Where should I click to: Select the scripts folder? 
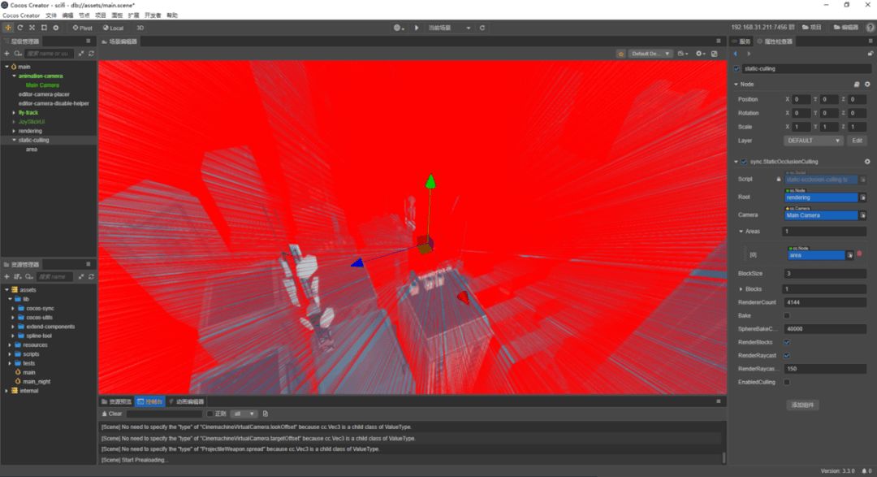coord(31,353)
